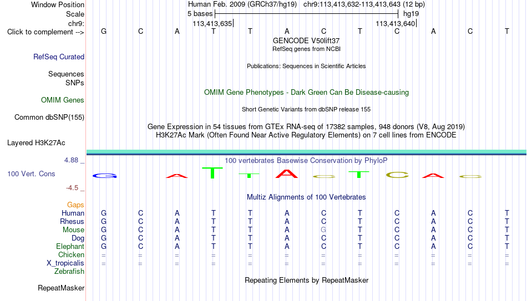
Task: Click the Common dbSNP(155) track label
Action: 49,118
